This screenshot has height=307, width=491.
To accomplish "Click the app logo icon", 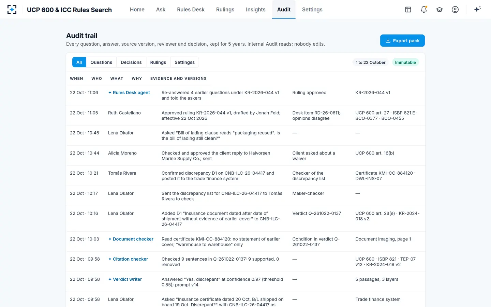I will [12, 10].
